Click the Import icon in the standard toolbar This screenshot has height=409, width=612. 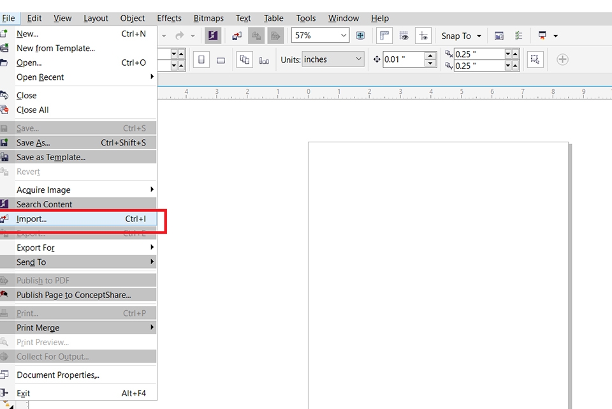click(237, 36)
